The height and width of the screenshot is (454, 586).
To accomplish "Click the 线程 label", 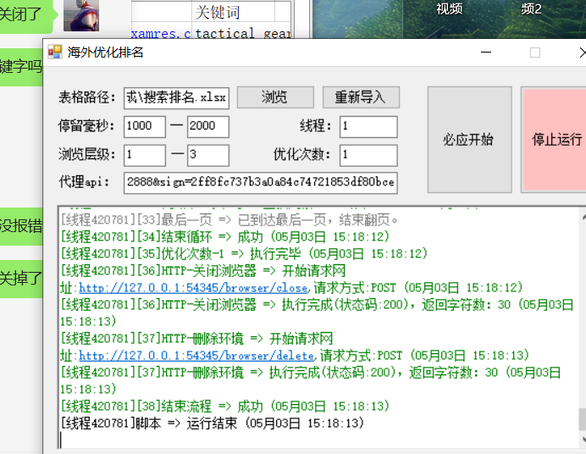I will tap(315, 126).
